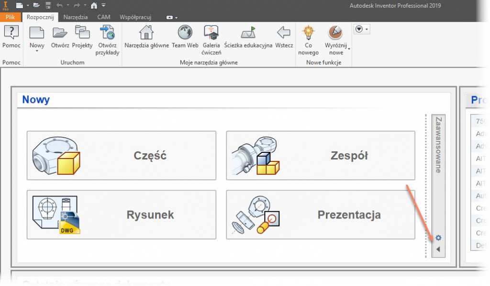
Task: Click the Pomoc help icon
Action: pos(11,34)
